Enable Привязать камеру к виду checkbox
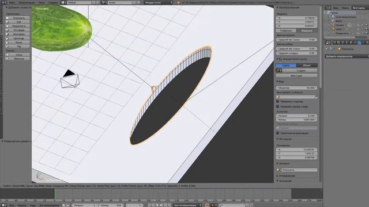 coord(278,106)
